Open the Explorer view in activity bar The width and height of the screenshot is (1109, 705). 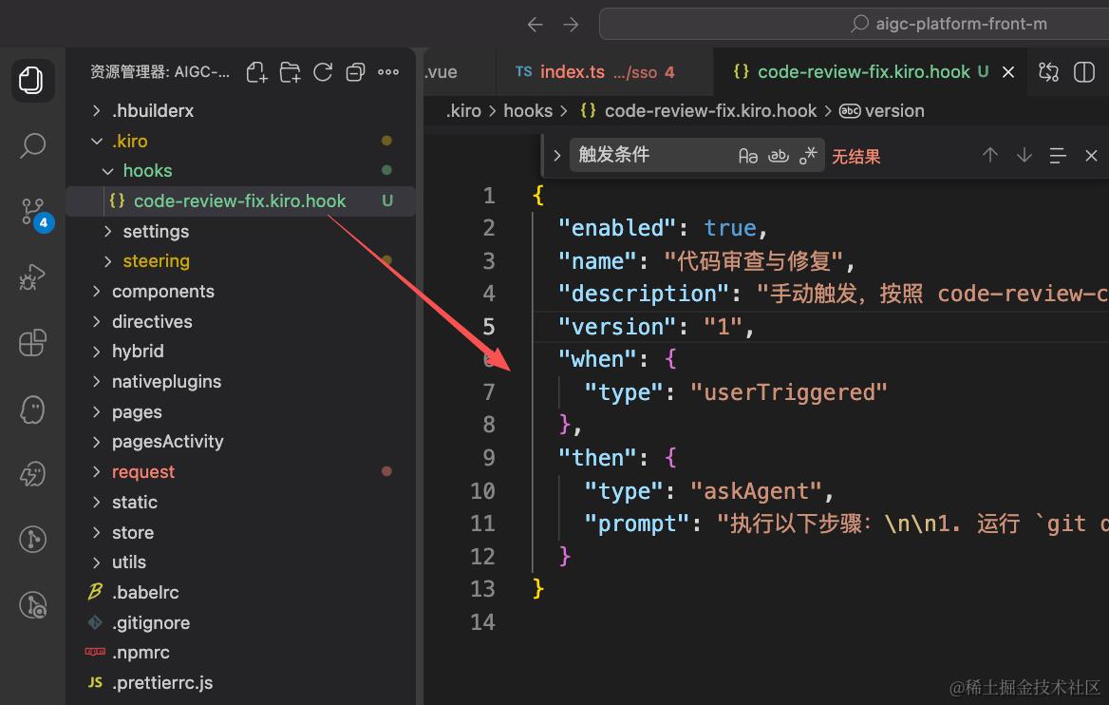click(x=32, y=80)
